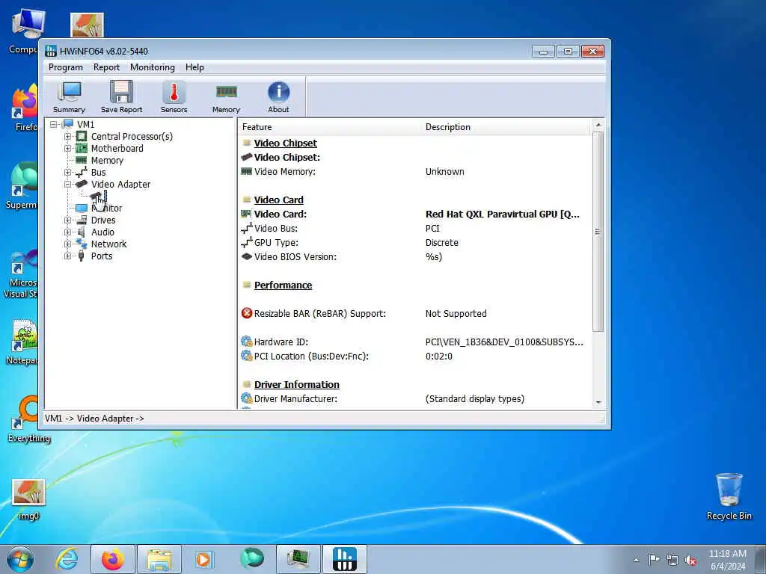Open the Monitoring menu
The image size is (766, 574).
pos(153,67)
